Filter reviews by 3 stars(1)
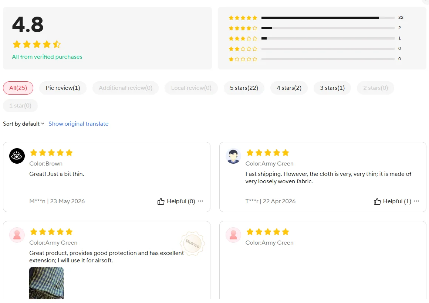 pos(332,88)
